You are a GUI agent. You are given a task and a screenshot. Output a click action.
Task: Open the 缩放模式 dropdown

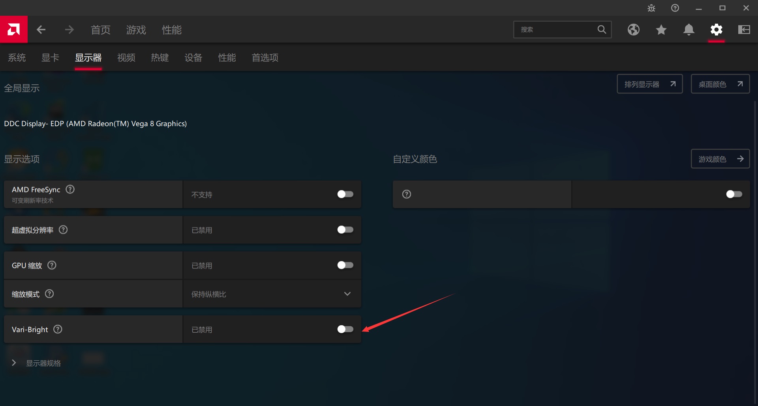[272, 294]
